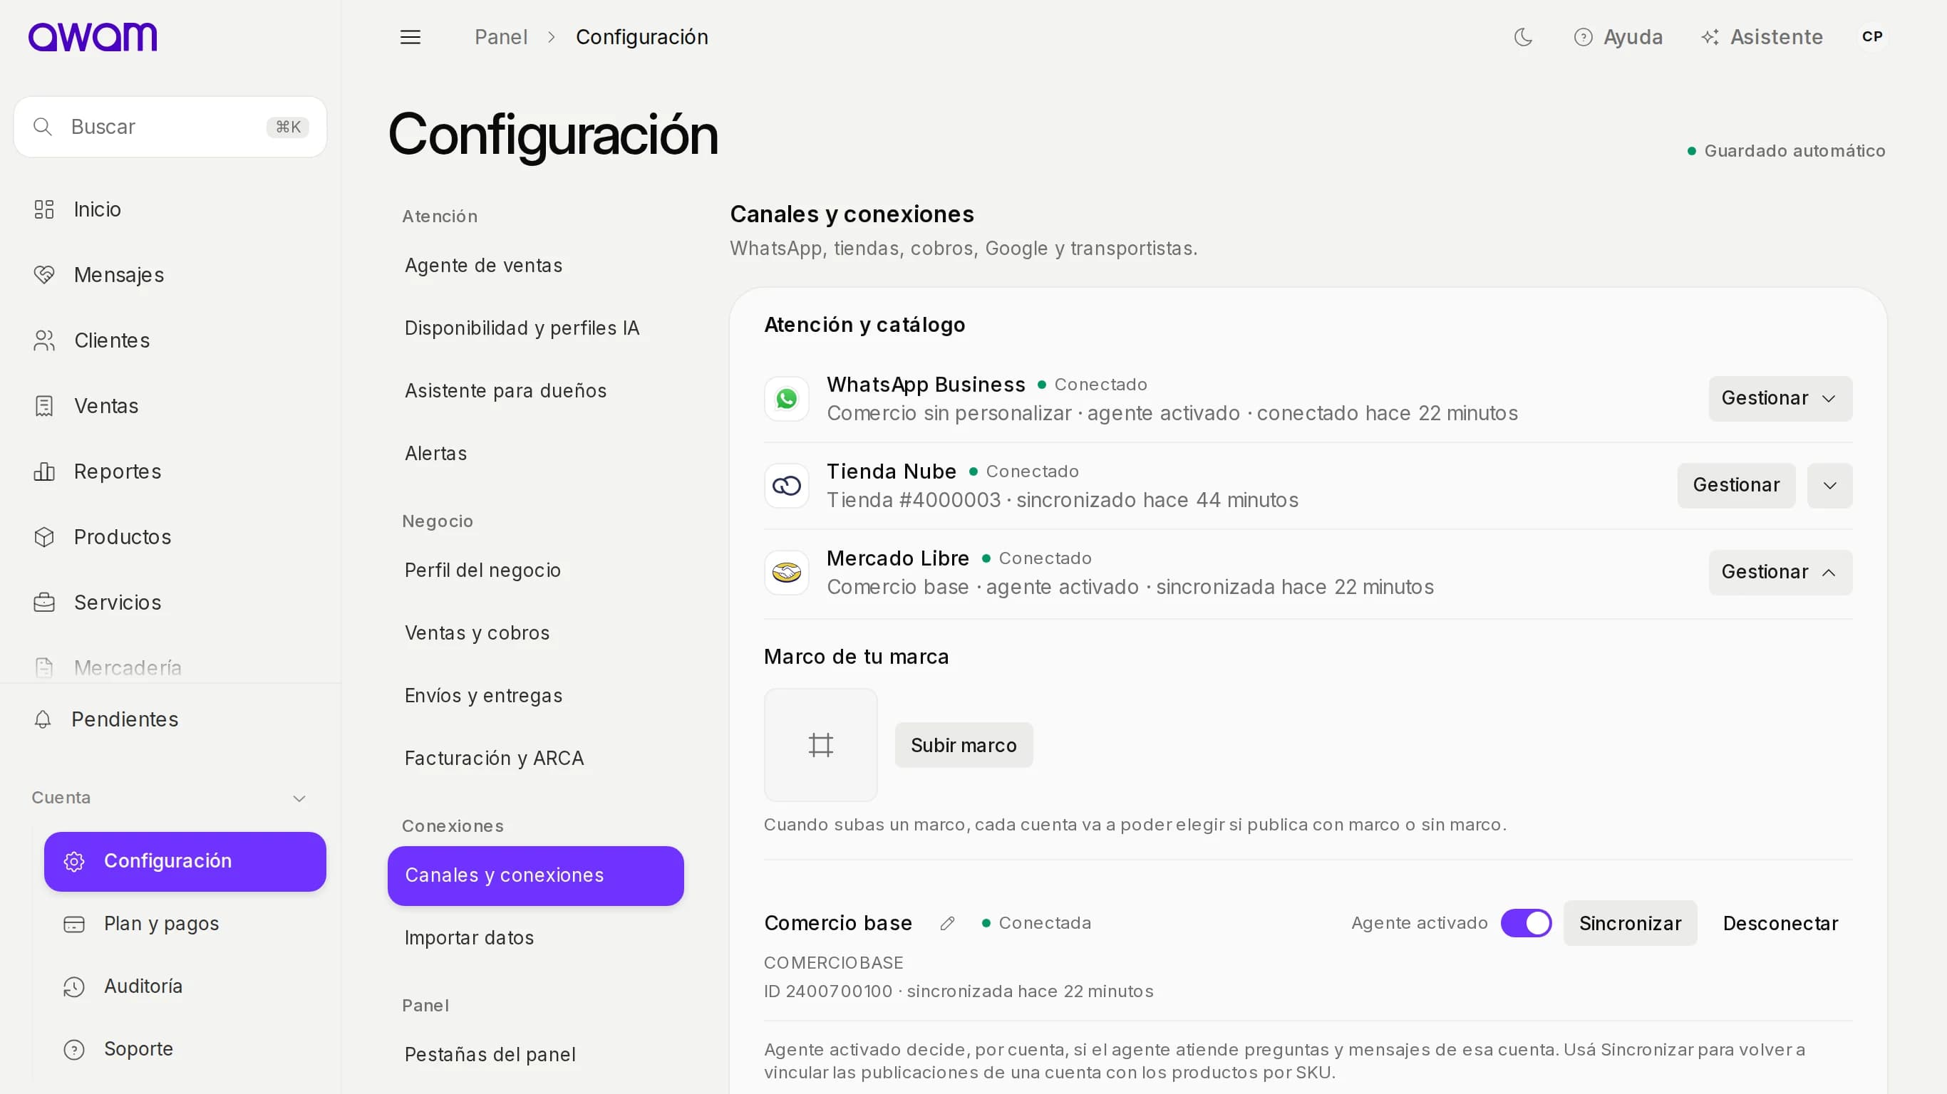Click Desconectar for Comercio base
The height and width of the screenshot is (1094, 1947).
[x=1780, y=923]
